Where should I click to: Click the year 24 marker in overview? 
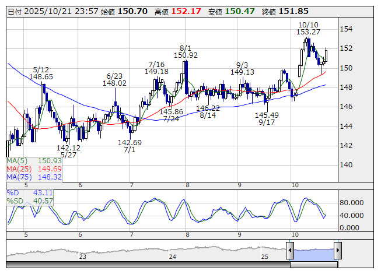point(172,257)
